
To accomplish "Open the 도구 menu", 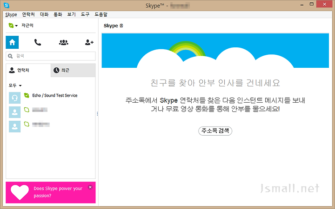I will tap(85, 14).
